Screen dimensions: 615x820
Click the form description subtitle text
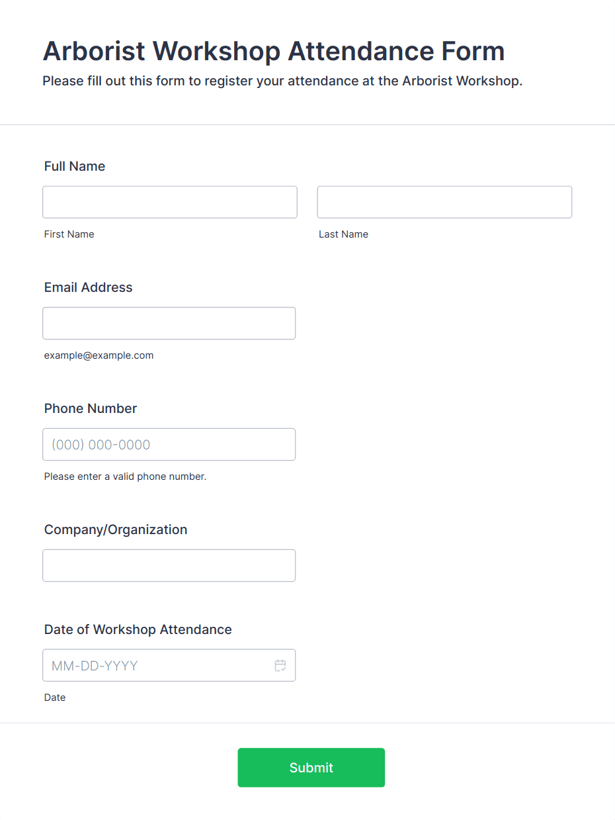(x=282, y=81)
